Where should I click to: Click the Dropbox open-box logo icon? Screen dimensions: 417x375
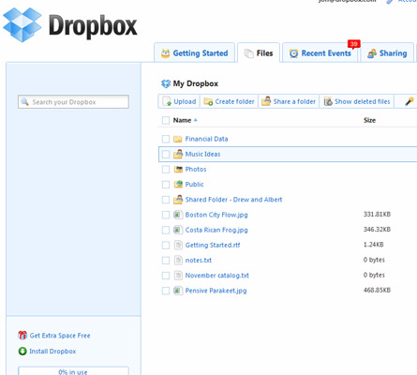(x=22, y=24)
